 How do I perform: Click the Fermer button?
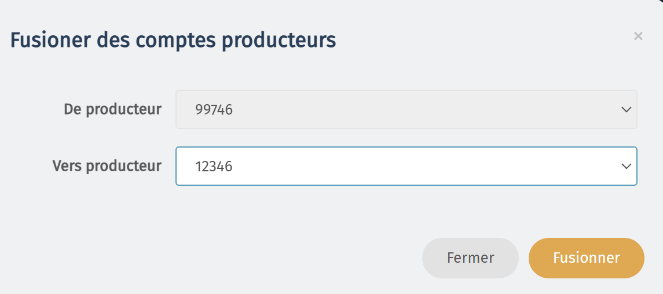point(471,258)
